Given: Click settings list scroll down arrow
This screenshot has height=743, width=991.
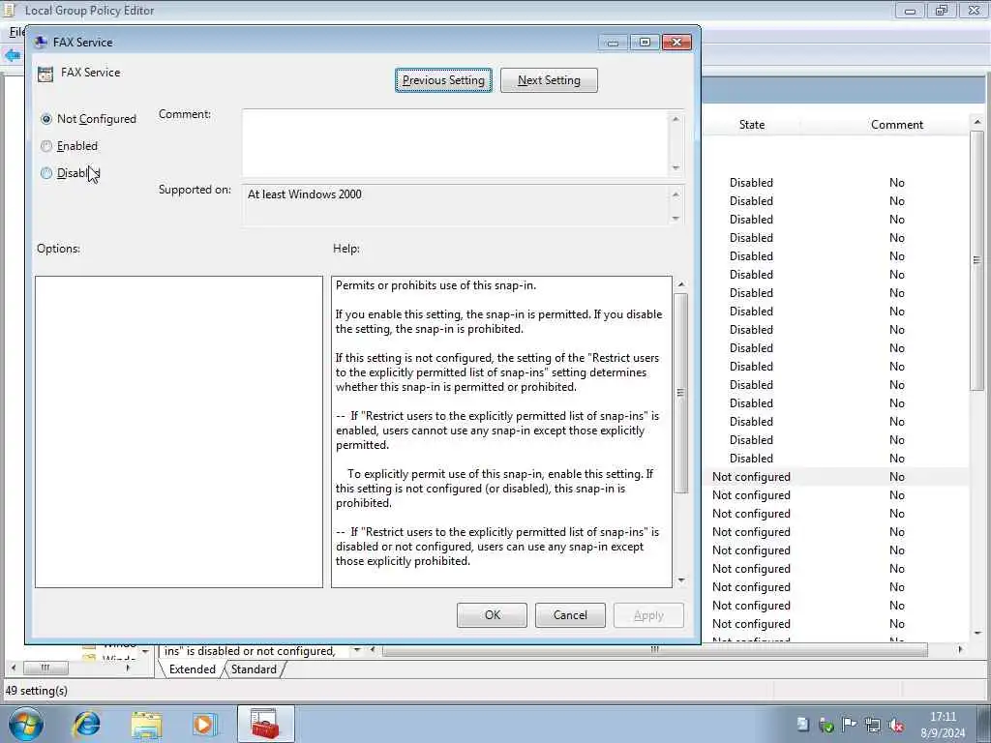Looking at the screenshot, I should (976, 633).
